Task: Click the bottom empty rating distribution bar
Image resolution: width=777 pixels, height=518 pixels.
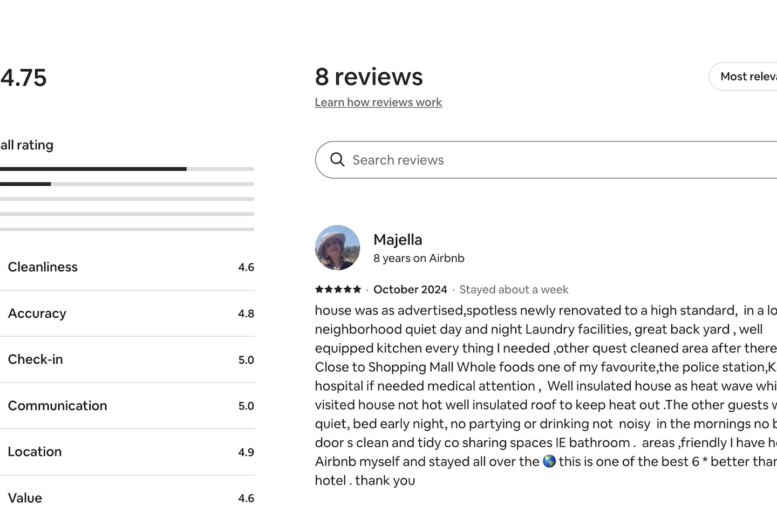Action: (x=127, y=229)
